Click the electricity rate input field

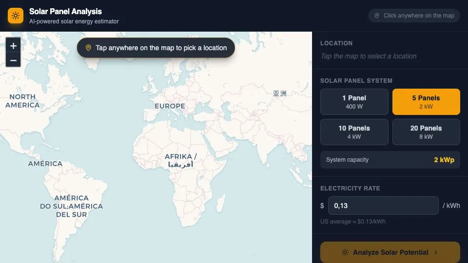tap(383, 206)
